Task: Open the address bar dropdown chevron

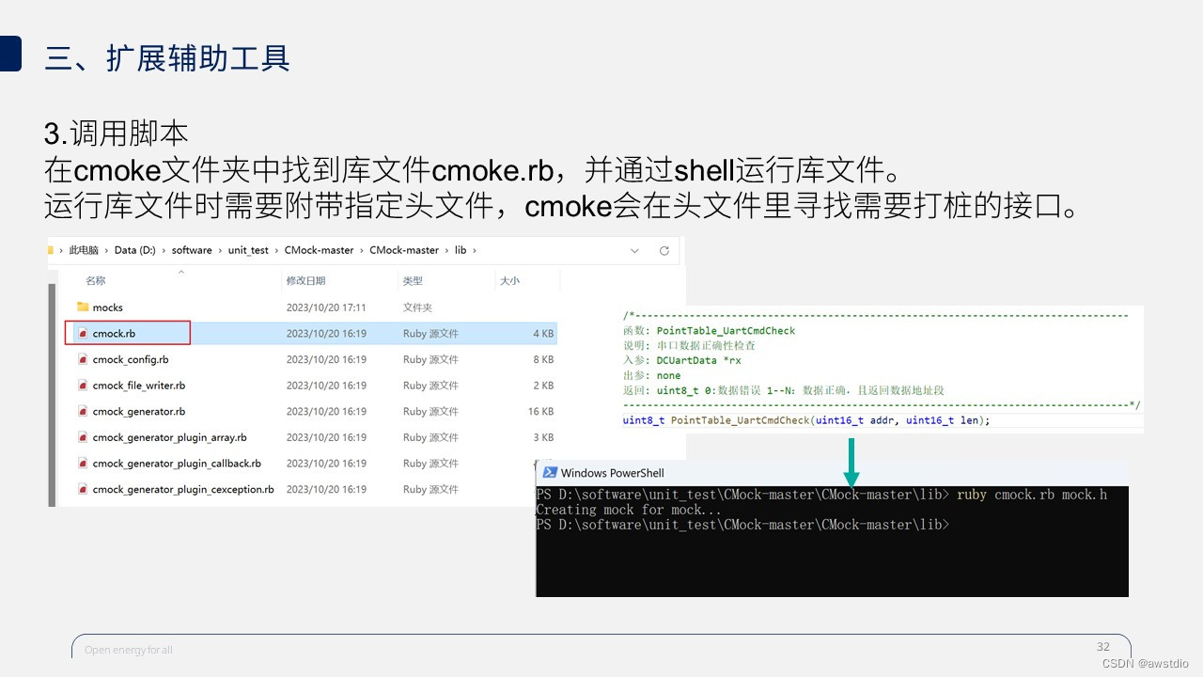Action: coord(634,250)
